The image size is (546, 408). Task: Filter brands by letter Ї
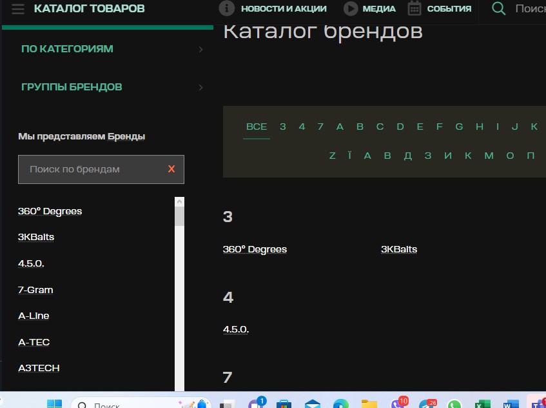coord(349,156)
